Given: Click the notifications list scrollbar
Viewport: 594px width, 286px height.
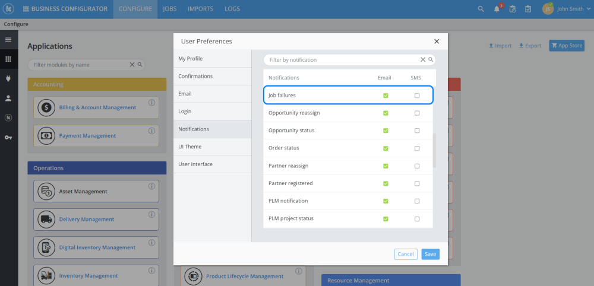Looking at the screenshot, I should pyautogui.click(x=434, y=150).
